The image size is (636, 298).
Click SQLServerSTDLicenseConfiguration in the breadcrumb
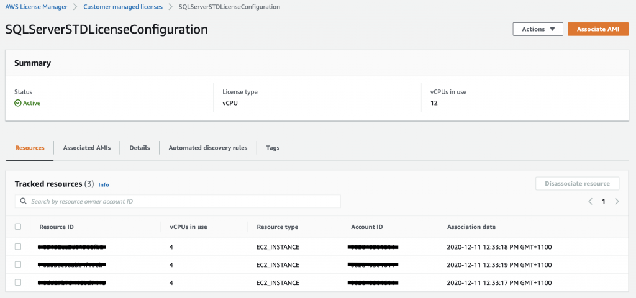point(229,7)
